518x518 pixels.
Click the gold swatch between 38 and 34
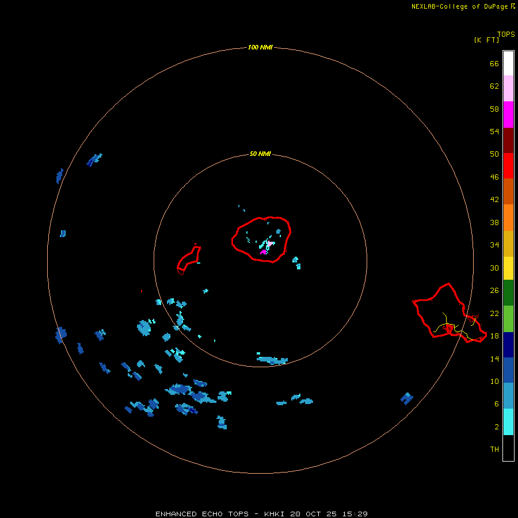[508, 243]
